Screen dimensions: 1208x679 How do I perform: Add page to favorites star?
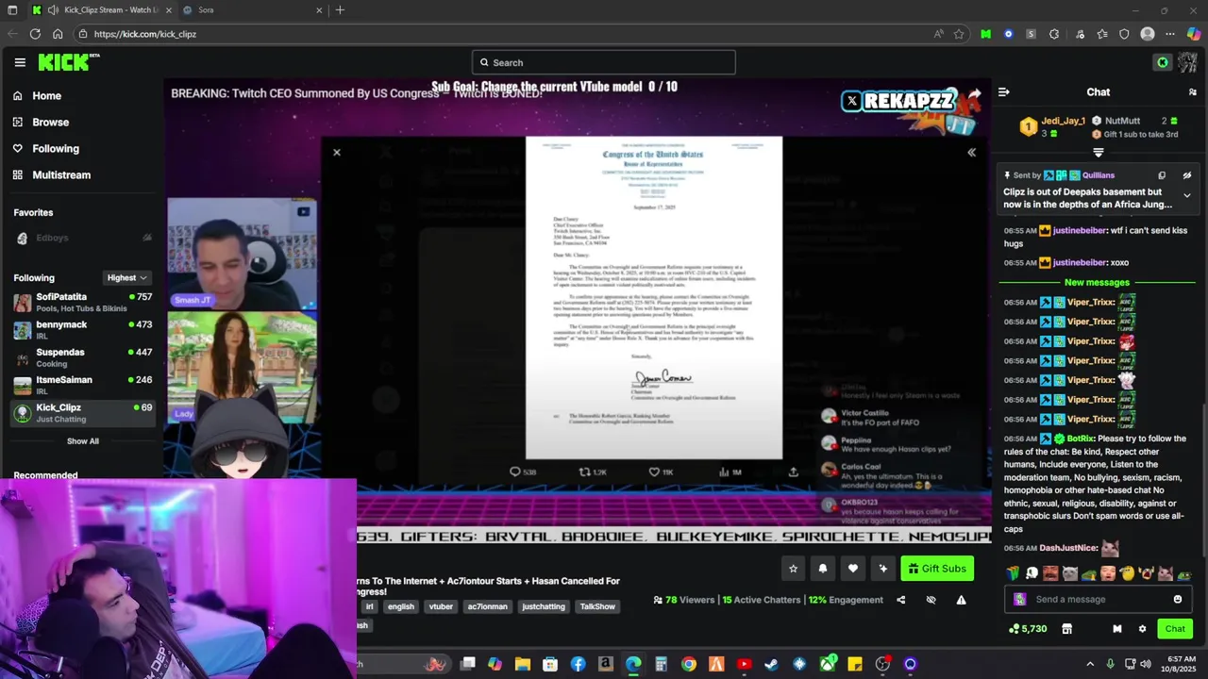959,34
